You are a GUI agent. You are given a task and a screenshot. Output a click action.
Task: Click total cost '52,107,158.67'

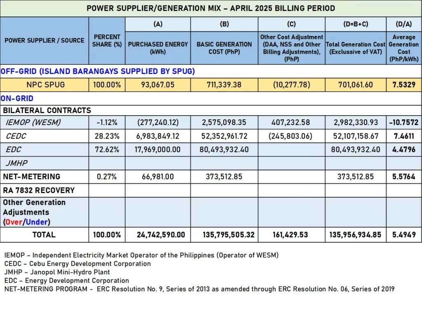[x=356, y=136]
